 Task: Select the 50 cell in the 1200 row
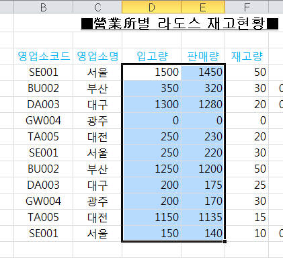247,169
